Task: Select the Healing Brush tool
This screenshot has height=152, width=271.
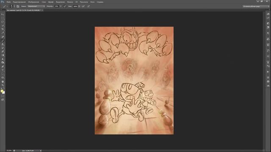Action: 3,37
